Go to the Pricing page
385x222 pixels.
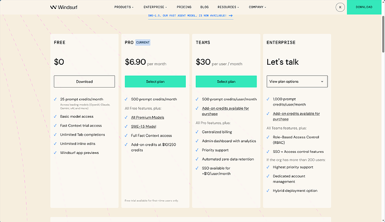pyautogui.click(x=184, y=7)
